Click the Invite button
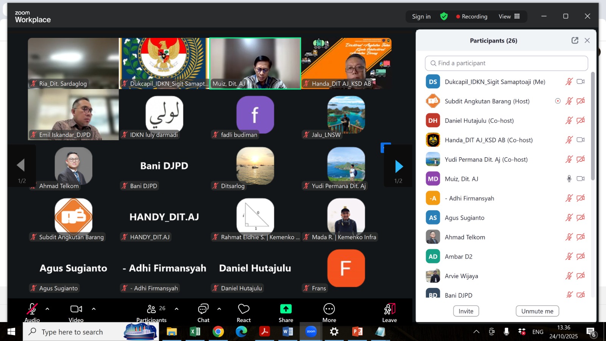Image resolution: width=606 pixels, height=341 pixels. (x=466, y=311)
